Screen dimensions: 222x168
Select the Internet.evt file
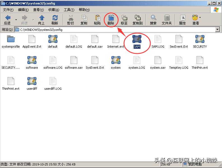pos(116,42)
